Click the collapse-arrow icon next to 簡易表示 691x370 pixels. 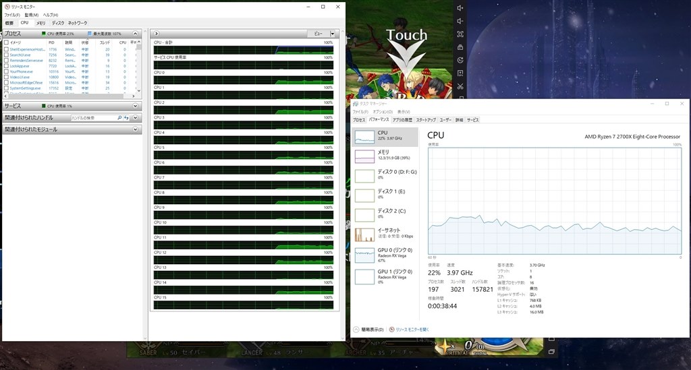(x=356, y=330)
